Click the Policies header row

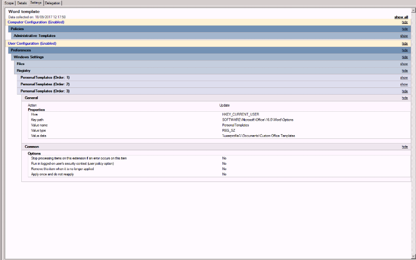point(210,29)
